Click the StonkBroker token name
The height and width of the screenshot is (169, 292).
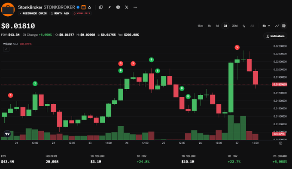[30, 7]
